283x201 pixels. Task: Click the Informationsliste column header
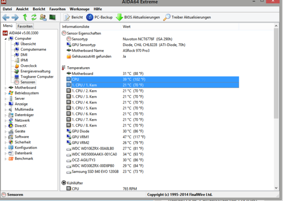pyautogui.click(x=91, y=26)
